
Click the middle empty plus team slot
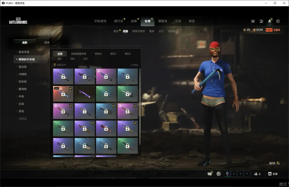coord(240,174)
